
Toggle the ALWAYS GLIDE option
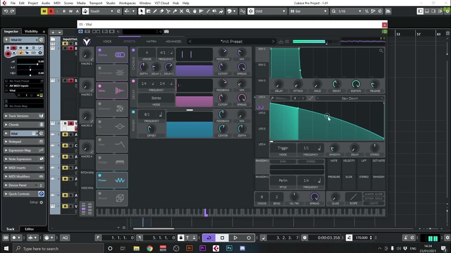coord(374,194)
